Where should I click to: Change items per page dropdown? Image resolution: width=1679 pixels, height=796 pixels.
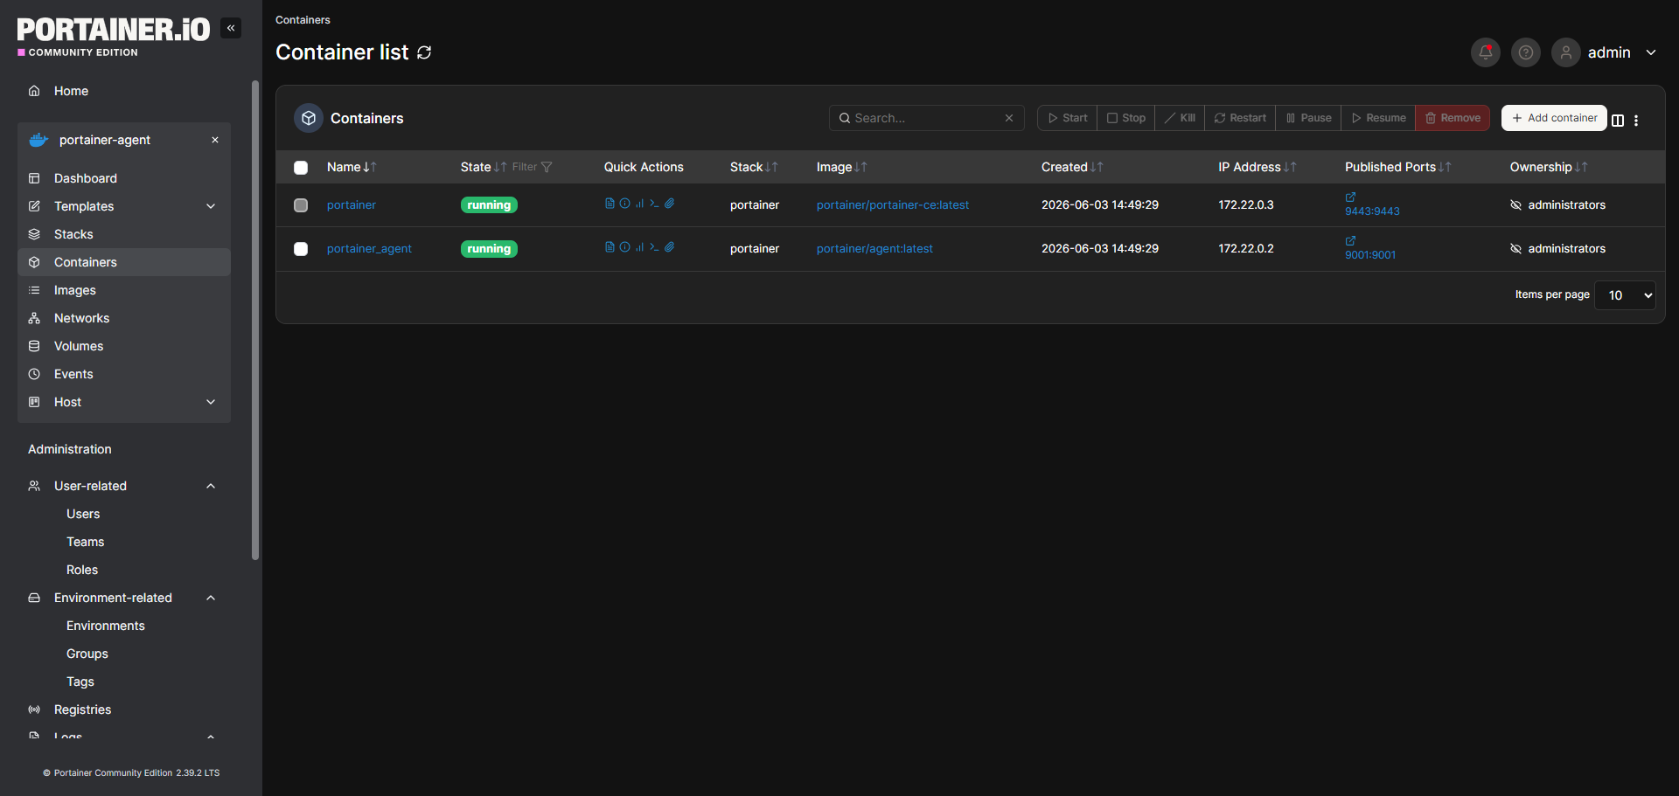tap(1625, 295)
